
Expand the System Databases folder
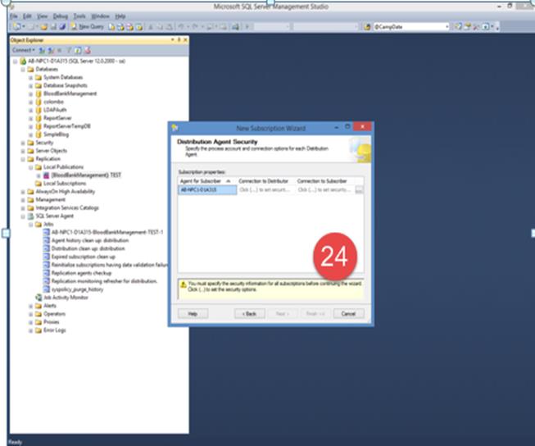[30, 78]
